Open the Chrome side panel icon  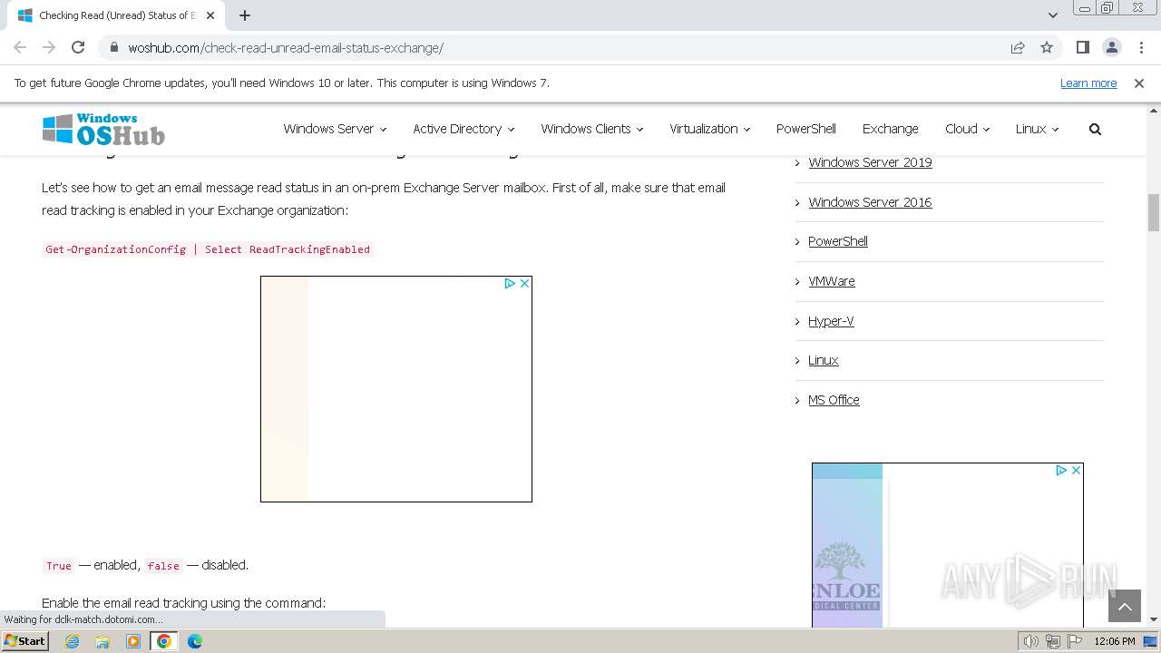pos(1082,47)
